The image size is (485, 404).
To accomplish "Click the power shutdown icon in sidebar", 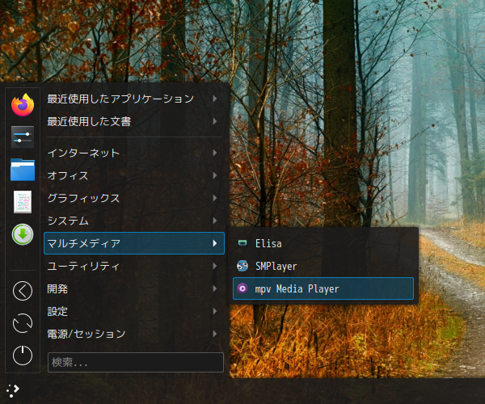I will click(x=23, y=356).
